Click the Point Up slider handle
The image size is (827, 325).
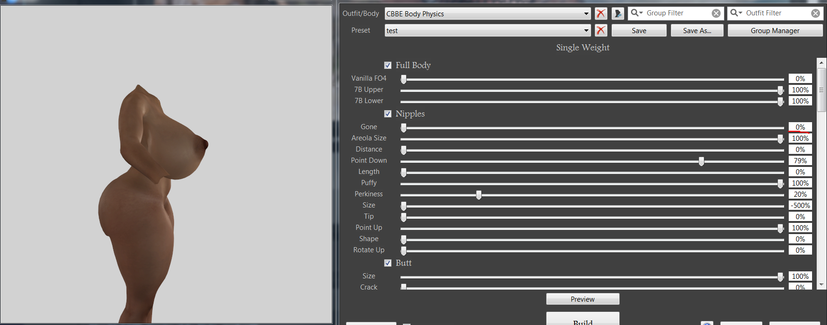780,228
